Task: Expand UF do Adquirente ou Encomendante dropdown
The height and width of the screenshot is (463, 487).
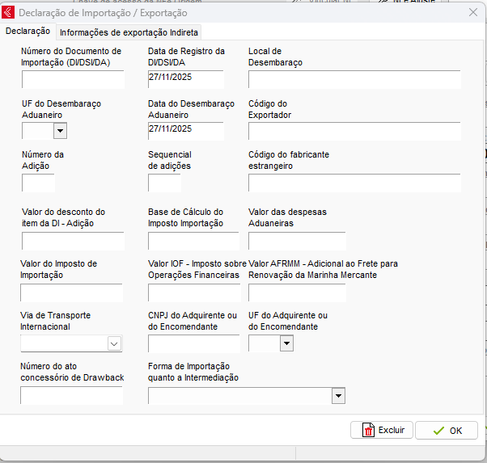Action: point(286,343)
